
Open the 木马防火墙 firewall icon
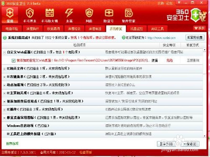point(50,15)
